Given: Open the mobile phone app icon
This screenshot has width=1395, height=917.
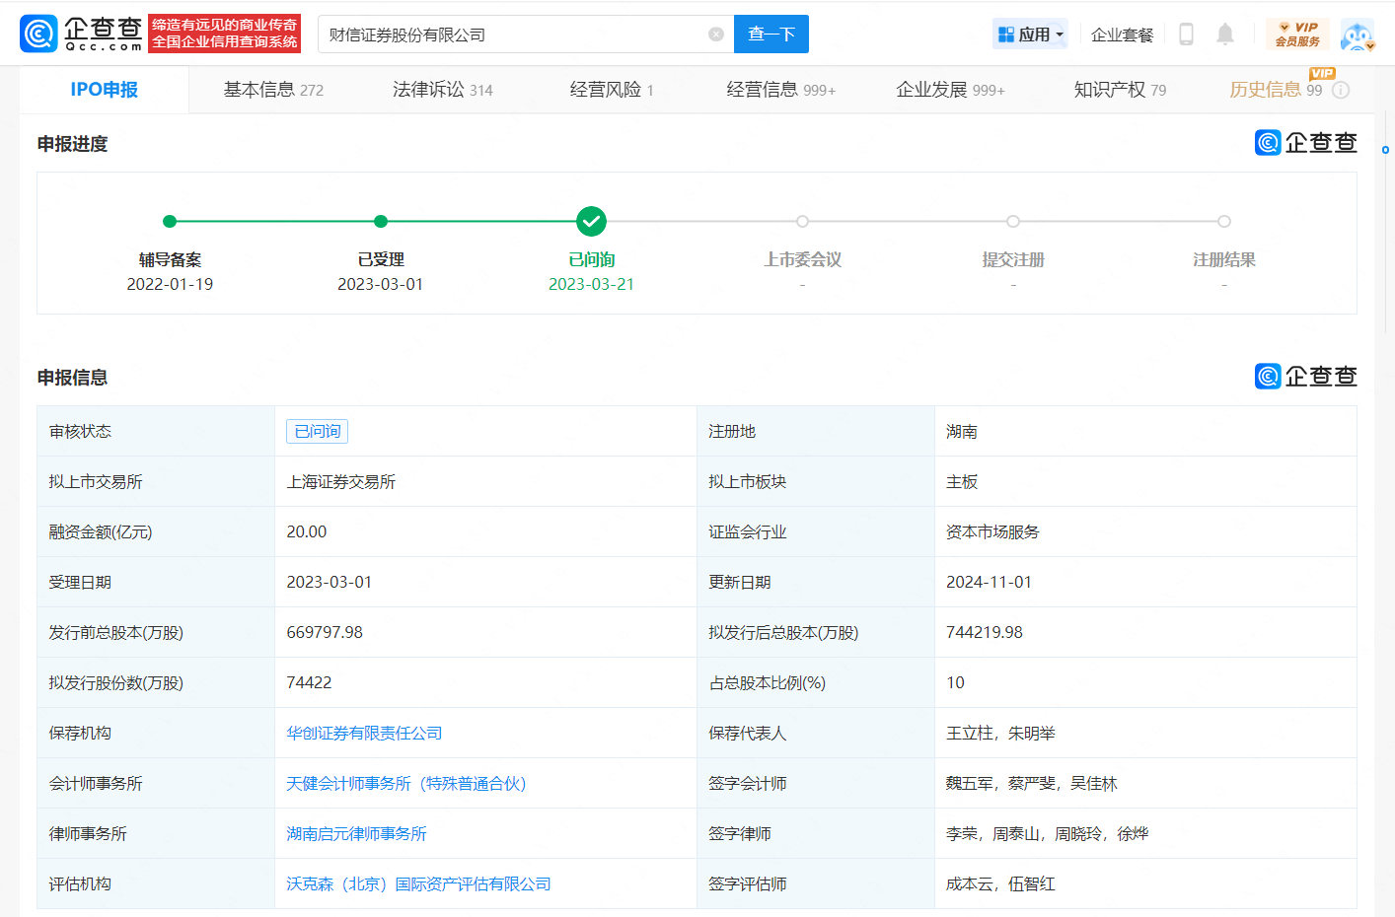Looking at the screenshot, I should pos(1186,35).
